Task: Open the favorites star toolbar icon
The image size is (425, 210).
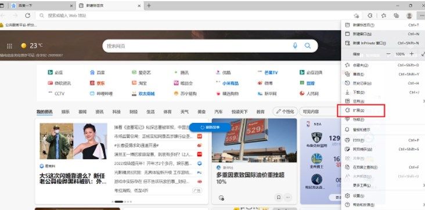Action: (x=384, y=16)
